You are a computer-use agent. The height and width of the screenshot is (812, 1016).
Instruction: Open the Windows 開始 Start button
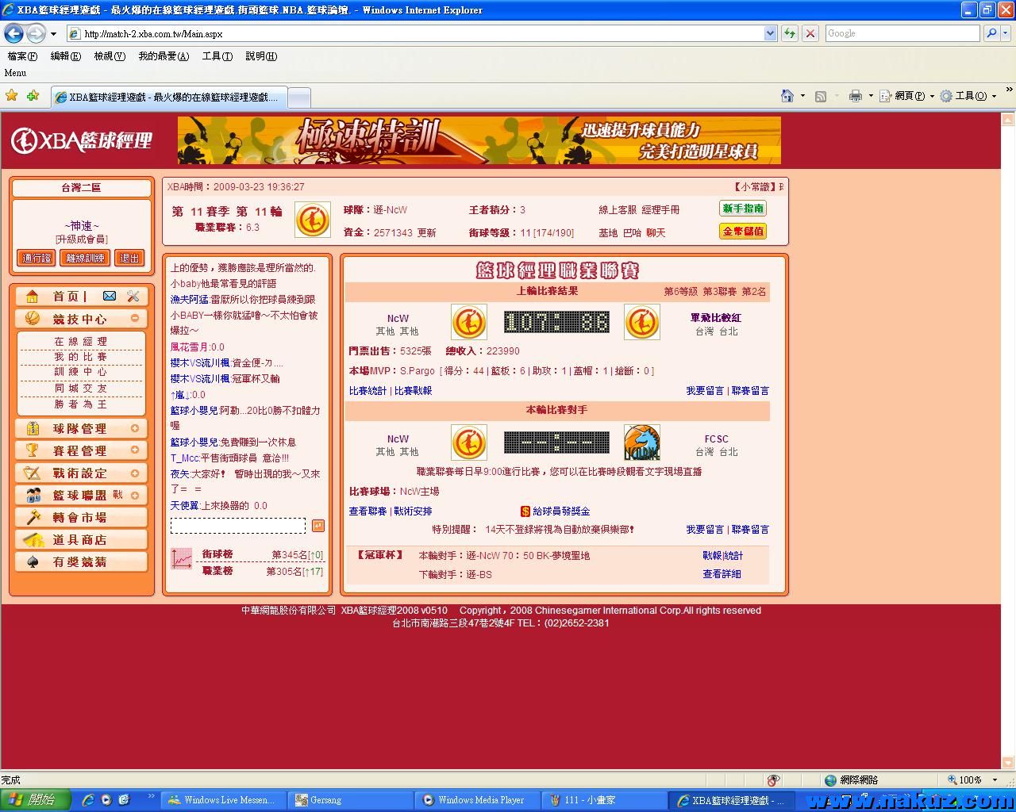(x=36, y=800)
